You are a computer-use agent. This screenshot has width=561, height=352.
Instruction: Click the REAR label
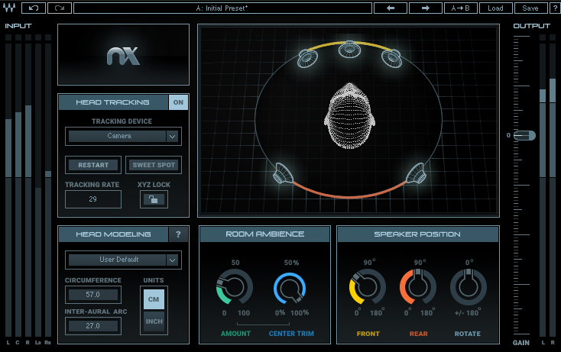pos(418,334)
